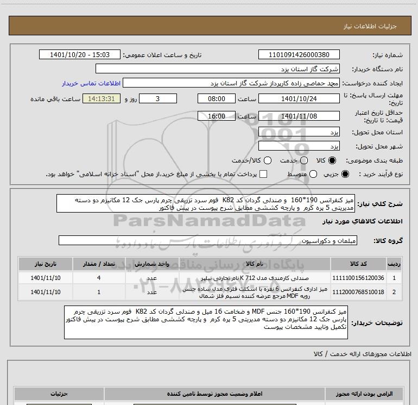Select the کالا radio button
This screenshot has width=418, height=405.
click(x=332, y=160)
